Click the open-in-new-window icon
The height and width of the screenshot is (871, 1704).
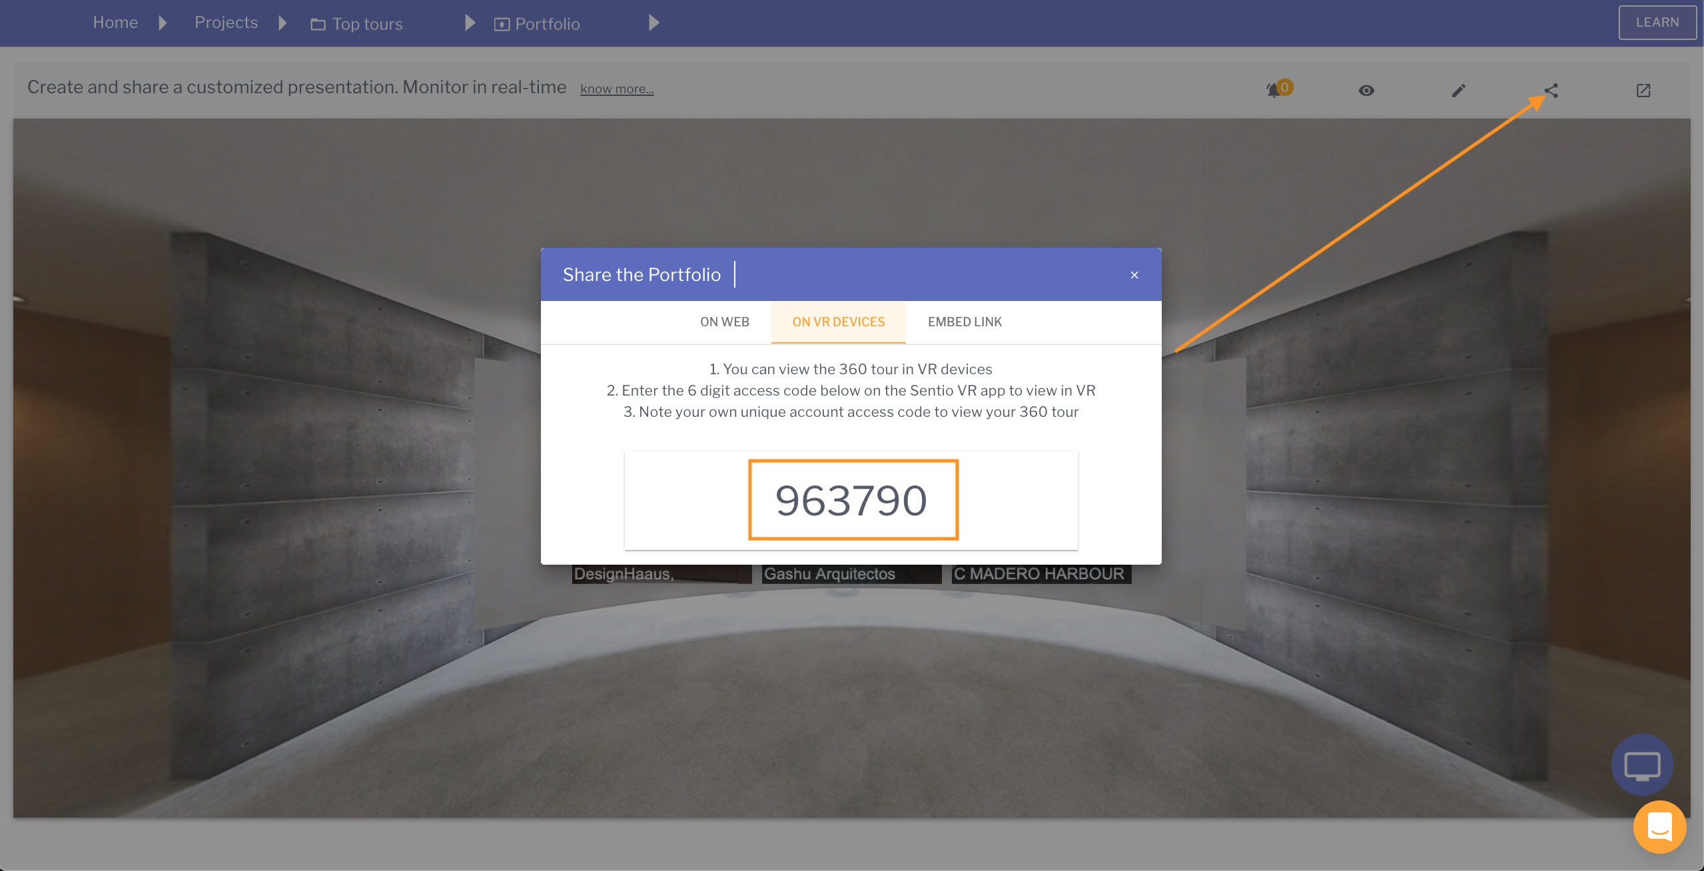(1643, 91)
